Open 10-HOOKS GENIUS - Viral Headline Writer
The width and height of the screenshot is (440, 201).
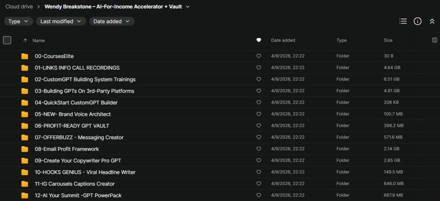[85, 172]
